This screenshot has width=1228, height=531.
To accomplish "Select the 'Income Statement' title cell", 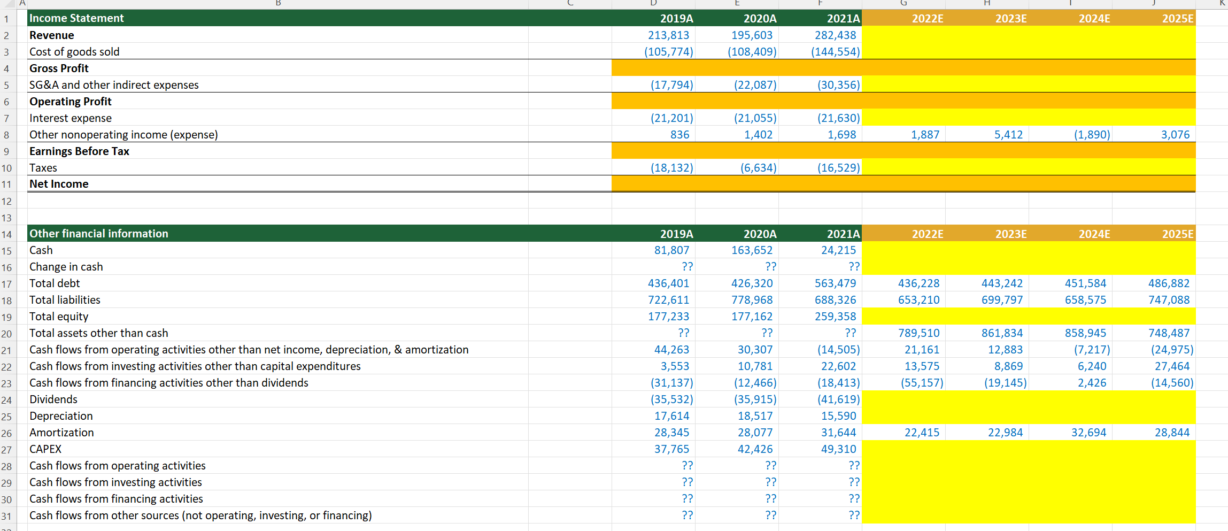I will [76, 18].
